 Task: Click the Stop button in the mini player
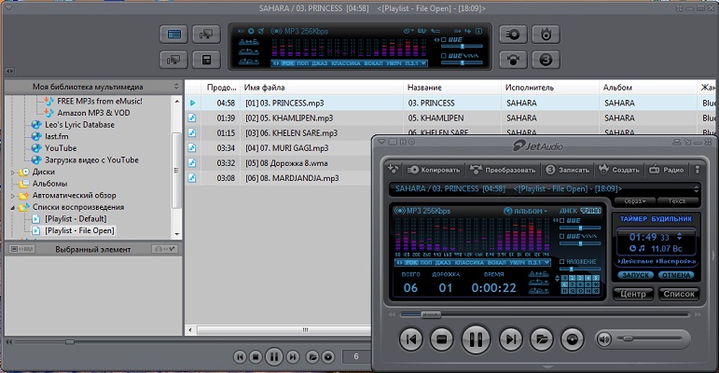pos(442,338)
